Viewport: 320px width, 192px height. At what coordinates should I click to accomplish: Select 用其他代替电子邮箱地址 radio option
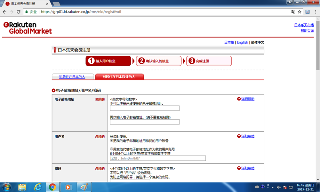pos(112,149)
